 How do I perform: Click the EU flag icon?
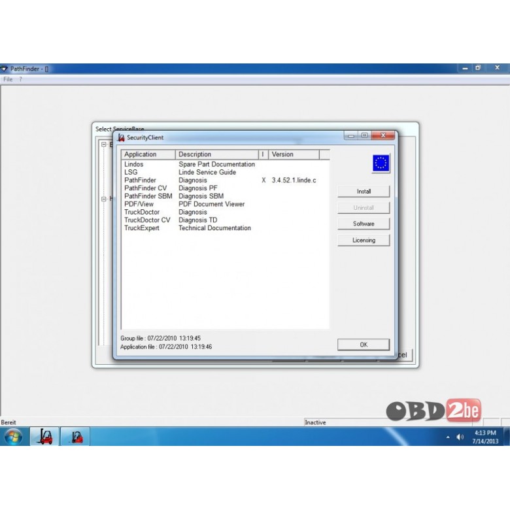[x=381, y=163]
